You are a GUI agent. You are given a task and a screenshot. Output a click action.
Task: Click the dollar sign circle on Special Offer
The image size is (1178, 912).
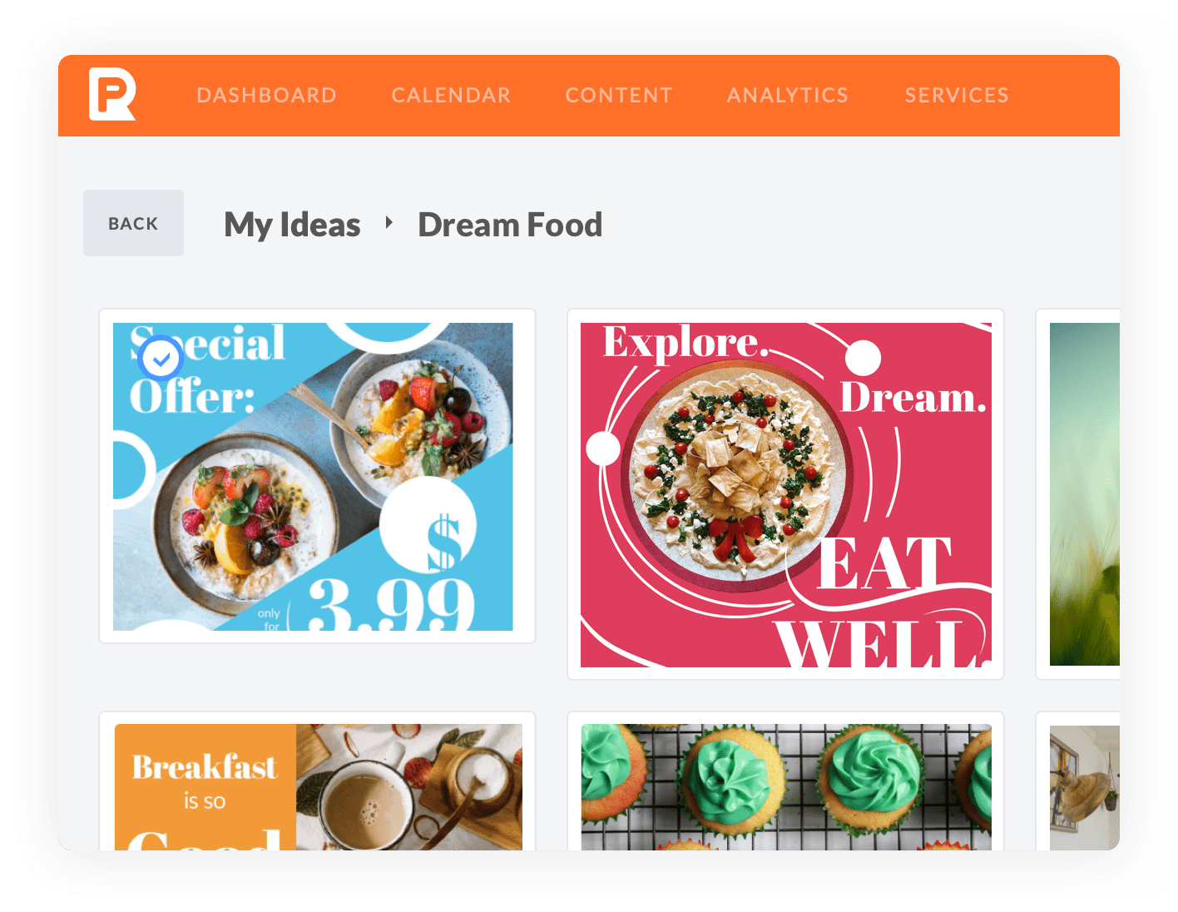click(x=428, y=526)
